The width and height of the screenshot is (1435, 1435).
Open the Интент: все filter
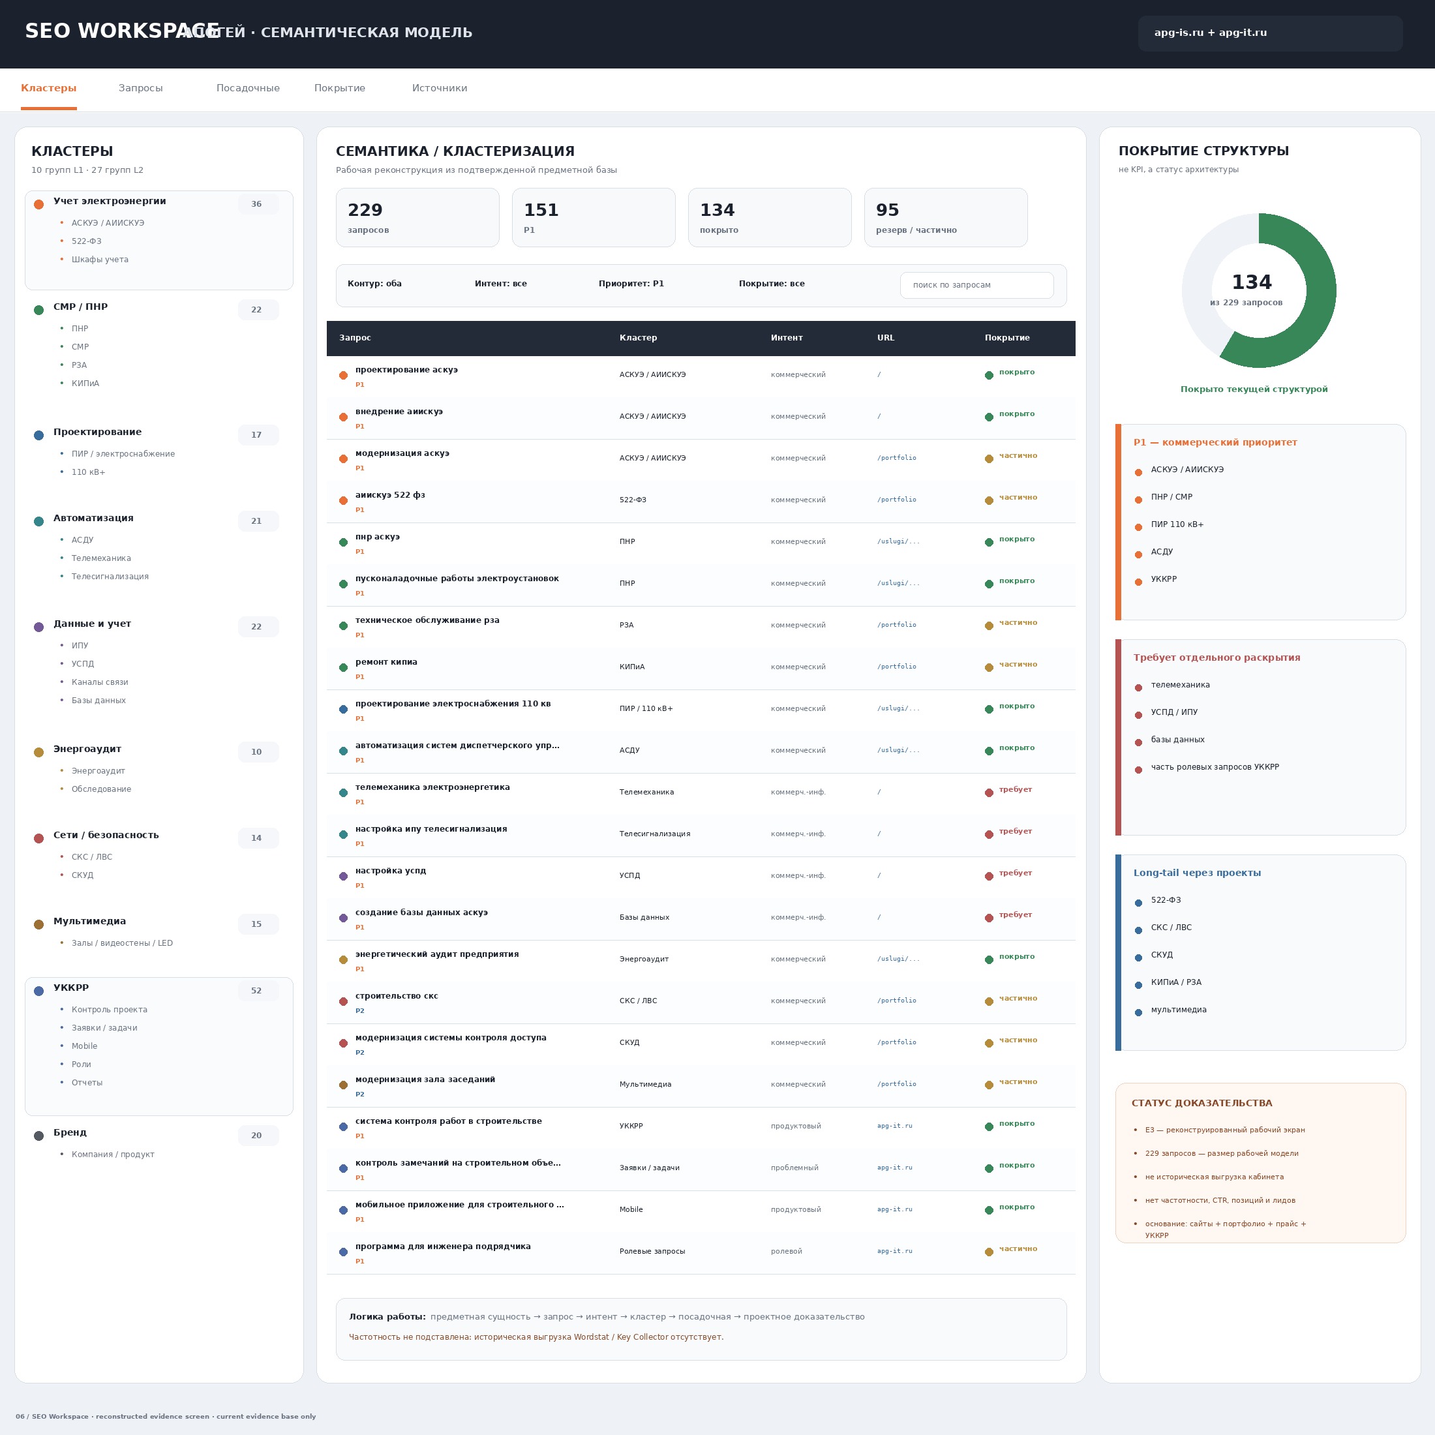pos(500,284)
